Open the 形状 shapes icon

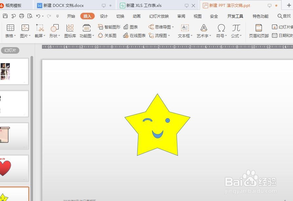(x=54, y=28)
